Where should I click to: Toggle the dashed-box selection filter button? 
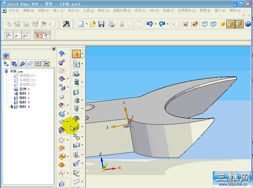[47, 35]
